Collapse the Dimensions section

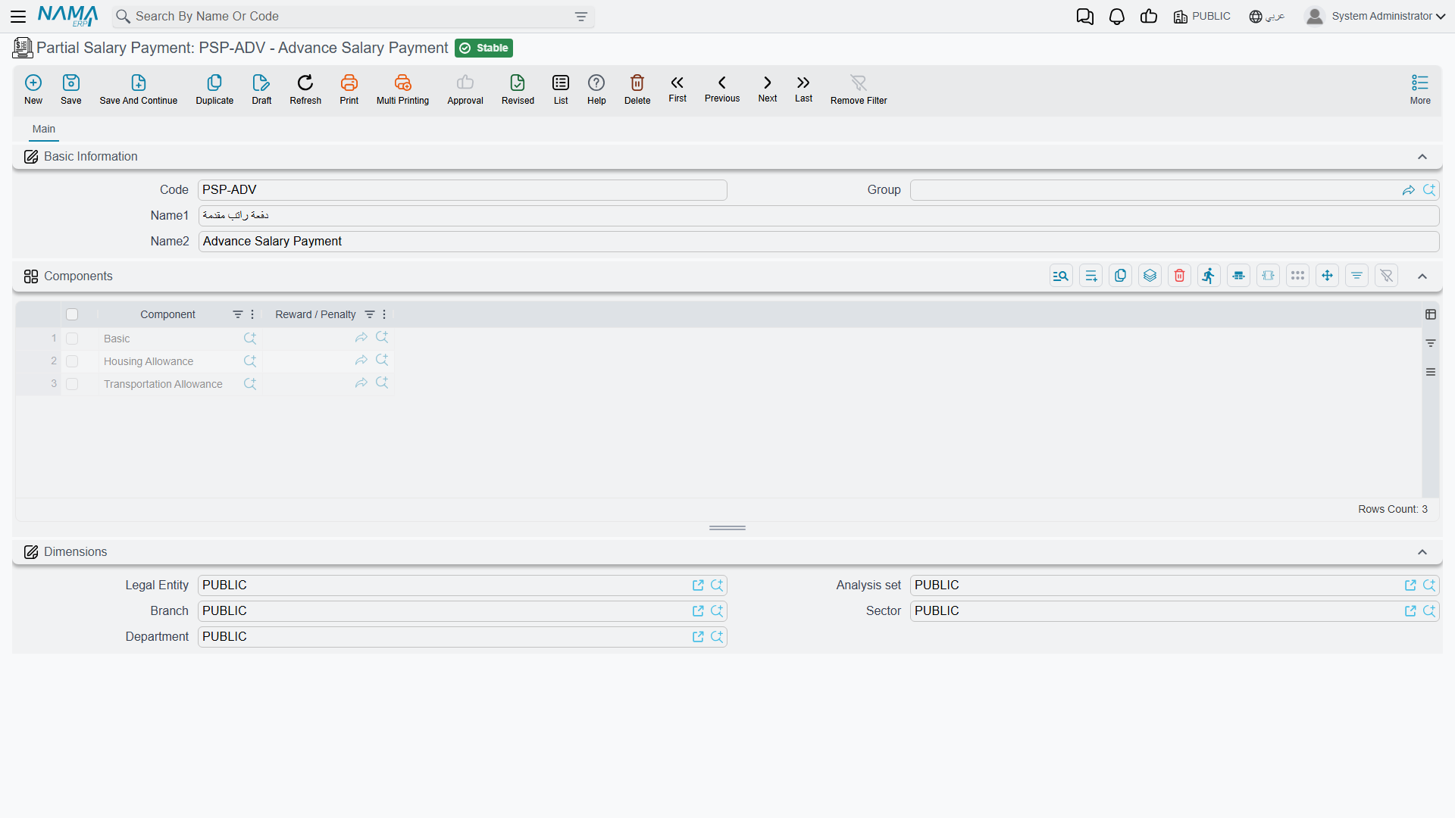[1422, 552]
